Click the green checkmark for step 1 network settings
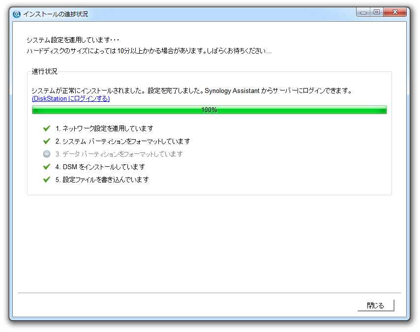The width and height of the screenshot is (420, 332). click(47, 128)
